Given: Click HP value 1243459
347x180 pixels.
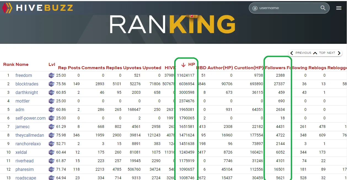Looking at the screenshot, I should pos(187,152).
